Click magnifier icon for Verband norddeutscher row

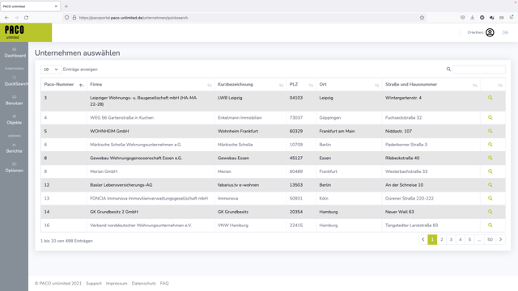(x=490, y=225)
